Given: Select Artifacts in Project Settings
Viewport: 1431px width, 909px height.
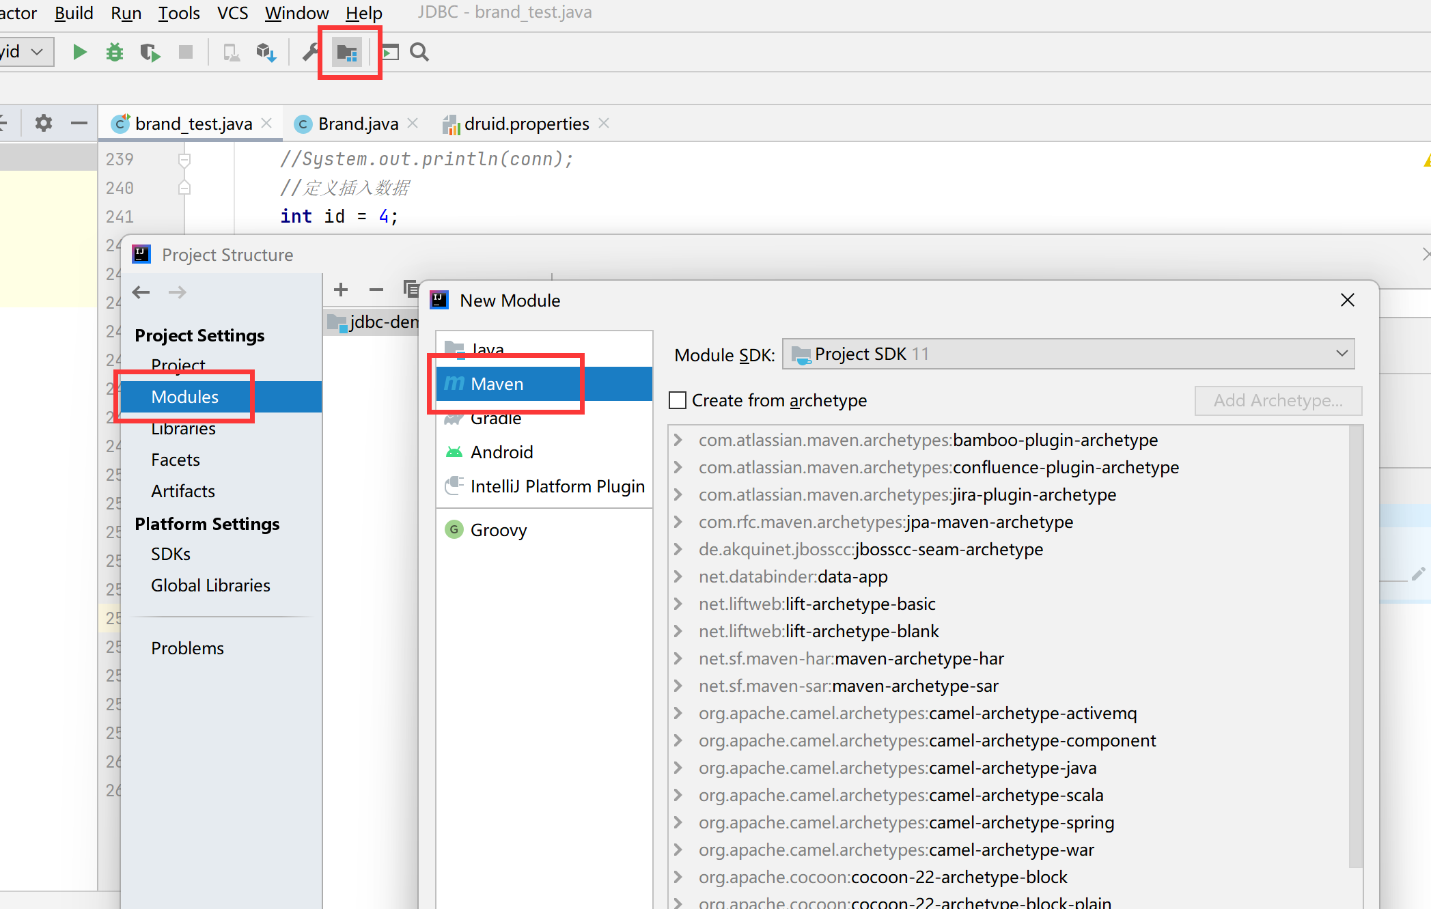Looking at the screenshot, I should point(183,491).
